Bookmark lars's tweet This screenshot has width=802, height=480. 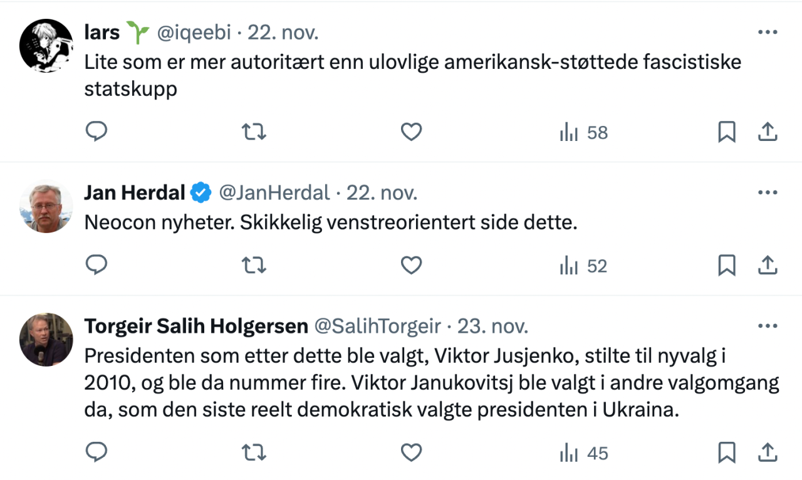(x=726, y=132)
